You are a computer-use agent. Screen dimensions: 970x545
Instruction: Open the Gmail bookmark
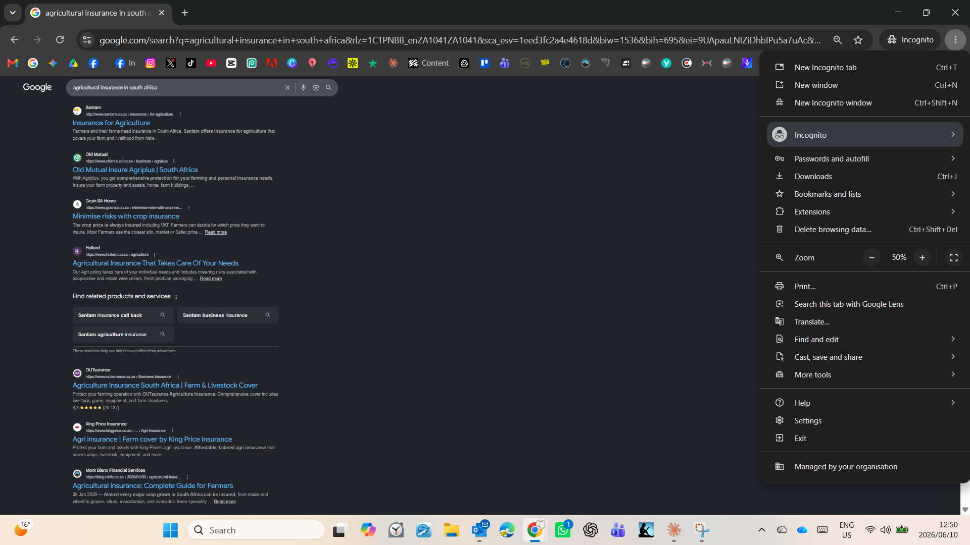tap(13, 63)
